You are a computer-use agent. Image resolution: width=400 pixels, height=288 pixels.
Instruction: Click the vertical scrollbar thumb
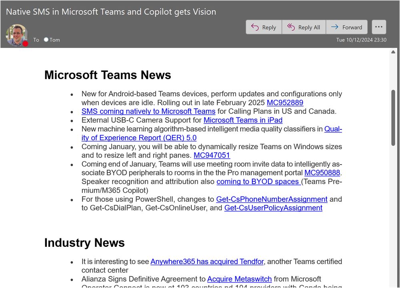pyautogui.click(x=393, y=118)
